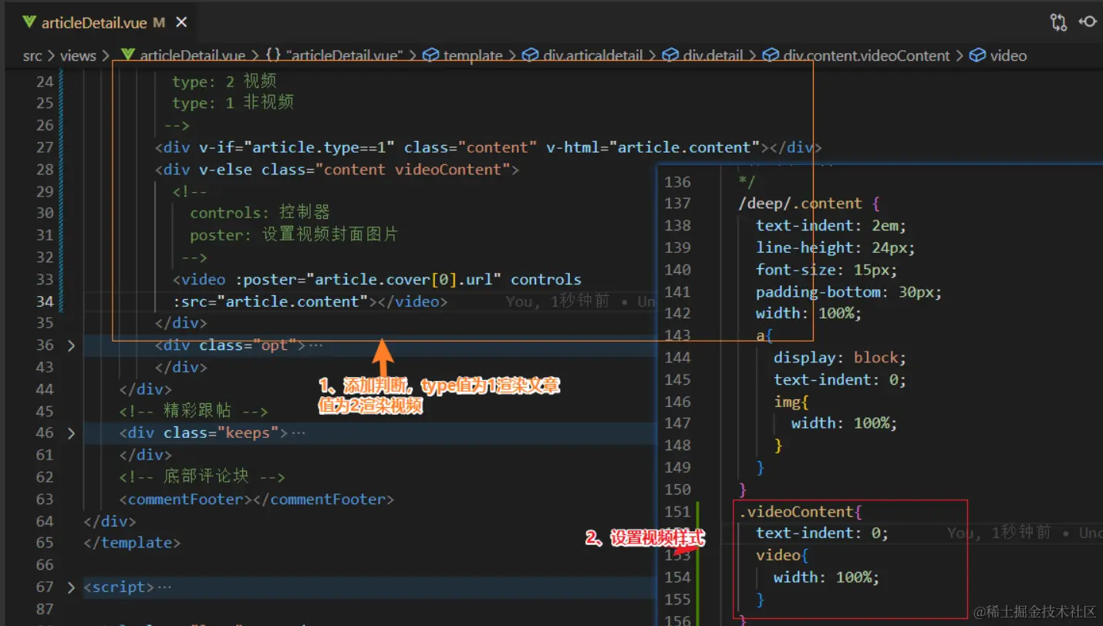Click line number 137 in the CSS snippet
Image resolution: width=1103 pixels, height=626 pixels.
(x=678, y=204)
